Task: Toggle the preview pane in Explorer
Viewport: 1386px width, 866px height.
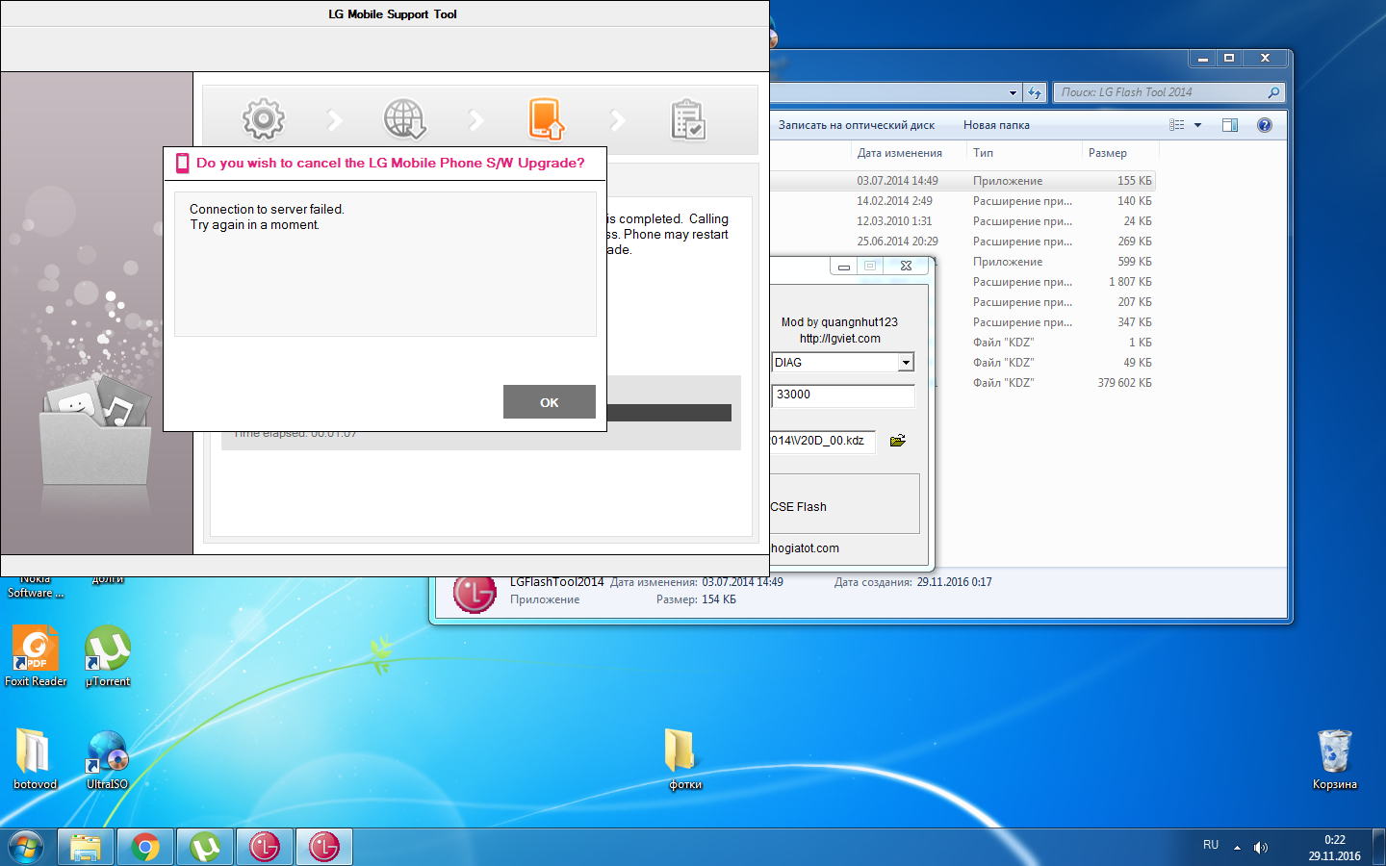Action: [1229, 125]
